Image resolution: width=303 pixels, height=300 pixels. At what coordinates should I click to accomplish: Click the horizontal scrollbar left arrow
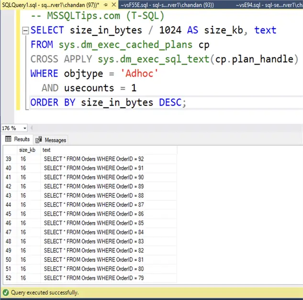coord(32,128)
